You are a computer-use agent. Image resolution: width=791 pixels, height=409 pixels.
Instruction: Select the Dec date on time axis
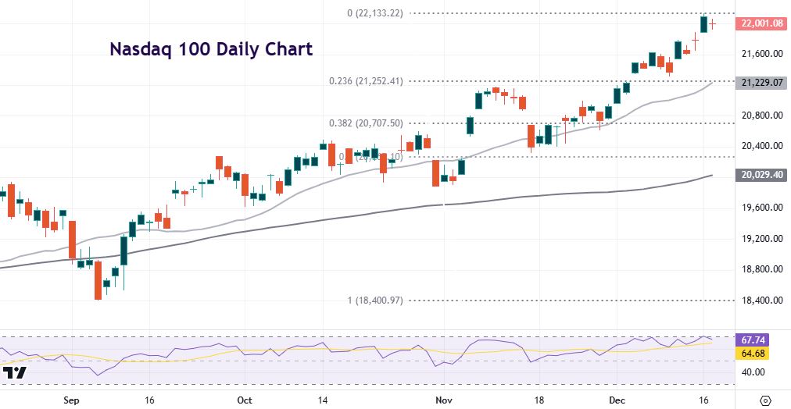[617, 399]
